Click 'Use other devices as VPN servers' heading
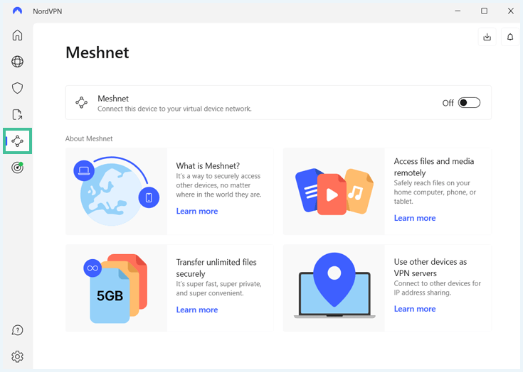Screen dimensions: 523x372 tap(430, 268)
